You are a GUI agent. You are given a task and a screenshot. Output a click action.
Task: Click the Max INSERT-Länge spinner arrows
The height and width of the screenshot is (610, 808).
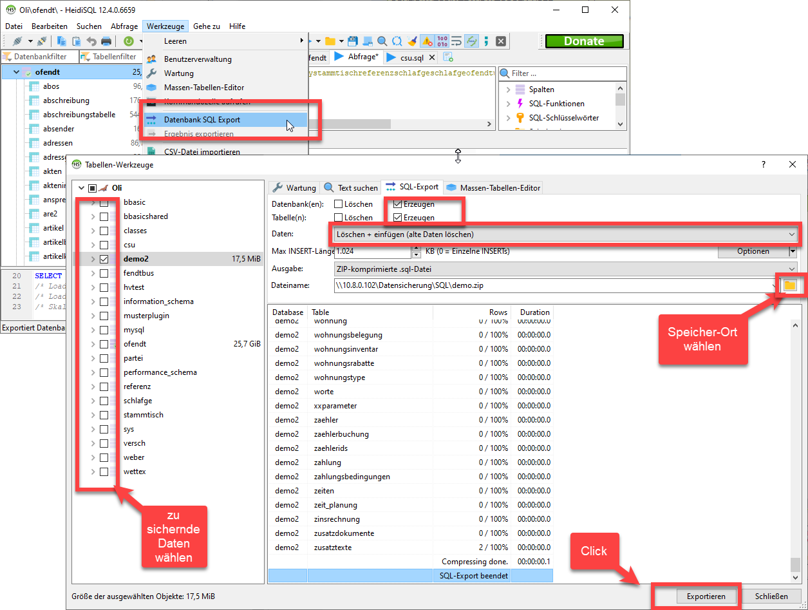pos(417,251)
